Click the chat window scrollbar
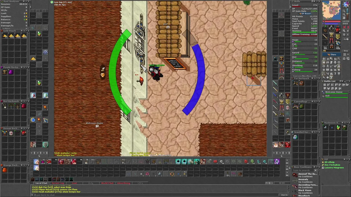The image size is (351, 197). (x=288, y=189)
